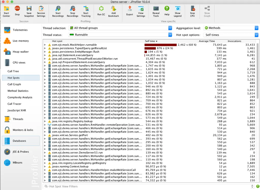Screen dimensions: 260x190
Task: Sort by the Average Time column header
Action: point(213,41)
